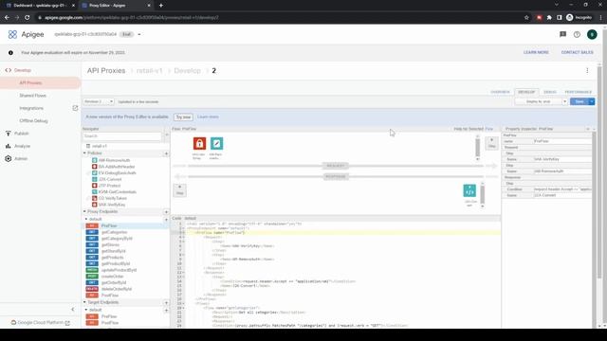Screen dimensions: 607x341
Task: Click the Save button
Action: tap(579, 101)
